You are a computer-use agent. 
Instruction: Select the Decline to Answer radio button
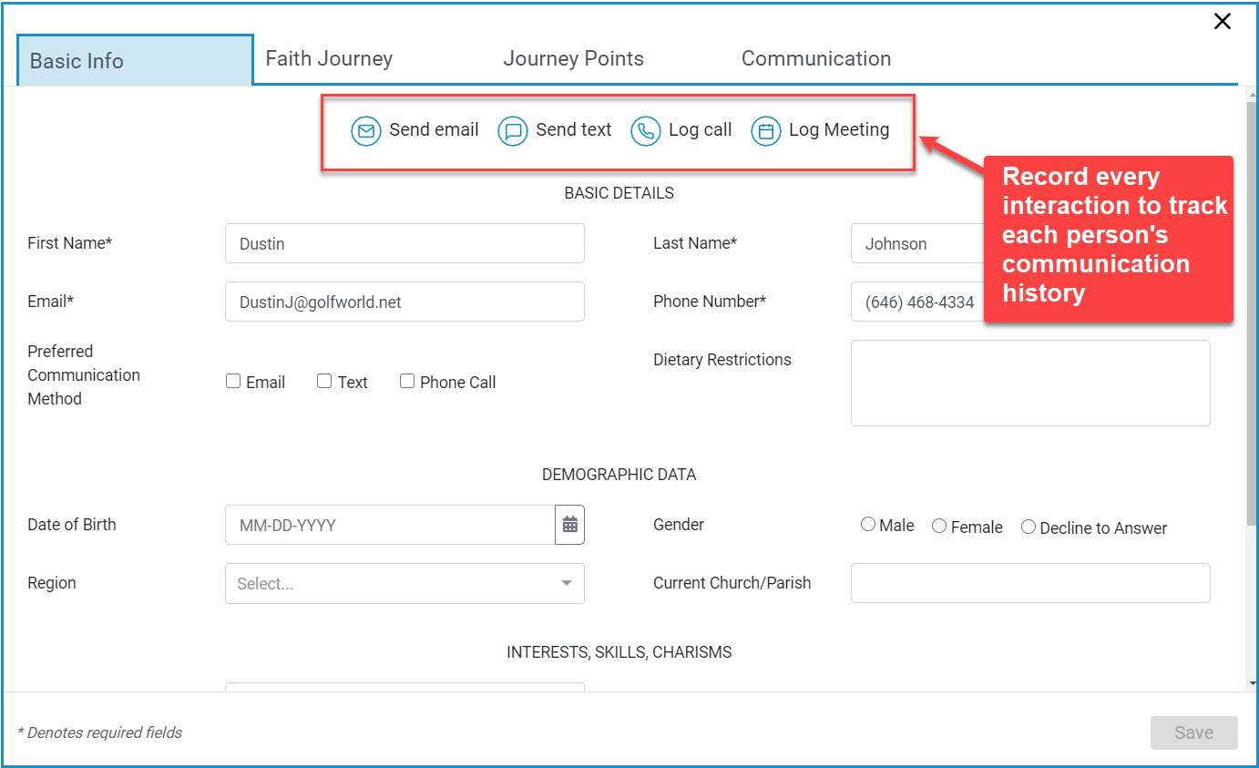click(1029, 527)
